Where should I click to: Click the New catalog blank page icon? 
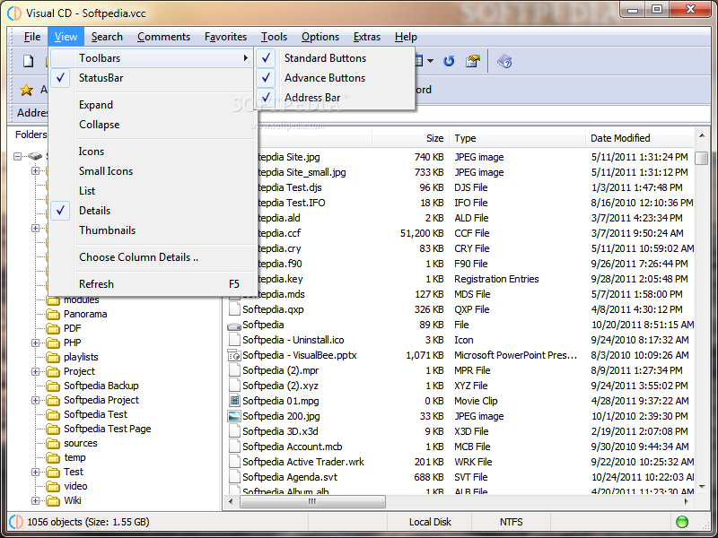tap(29, 61)
